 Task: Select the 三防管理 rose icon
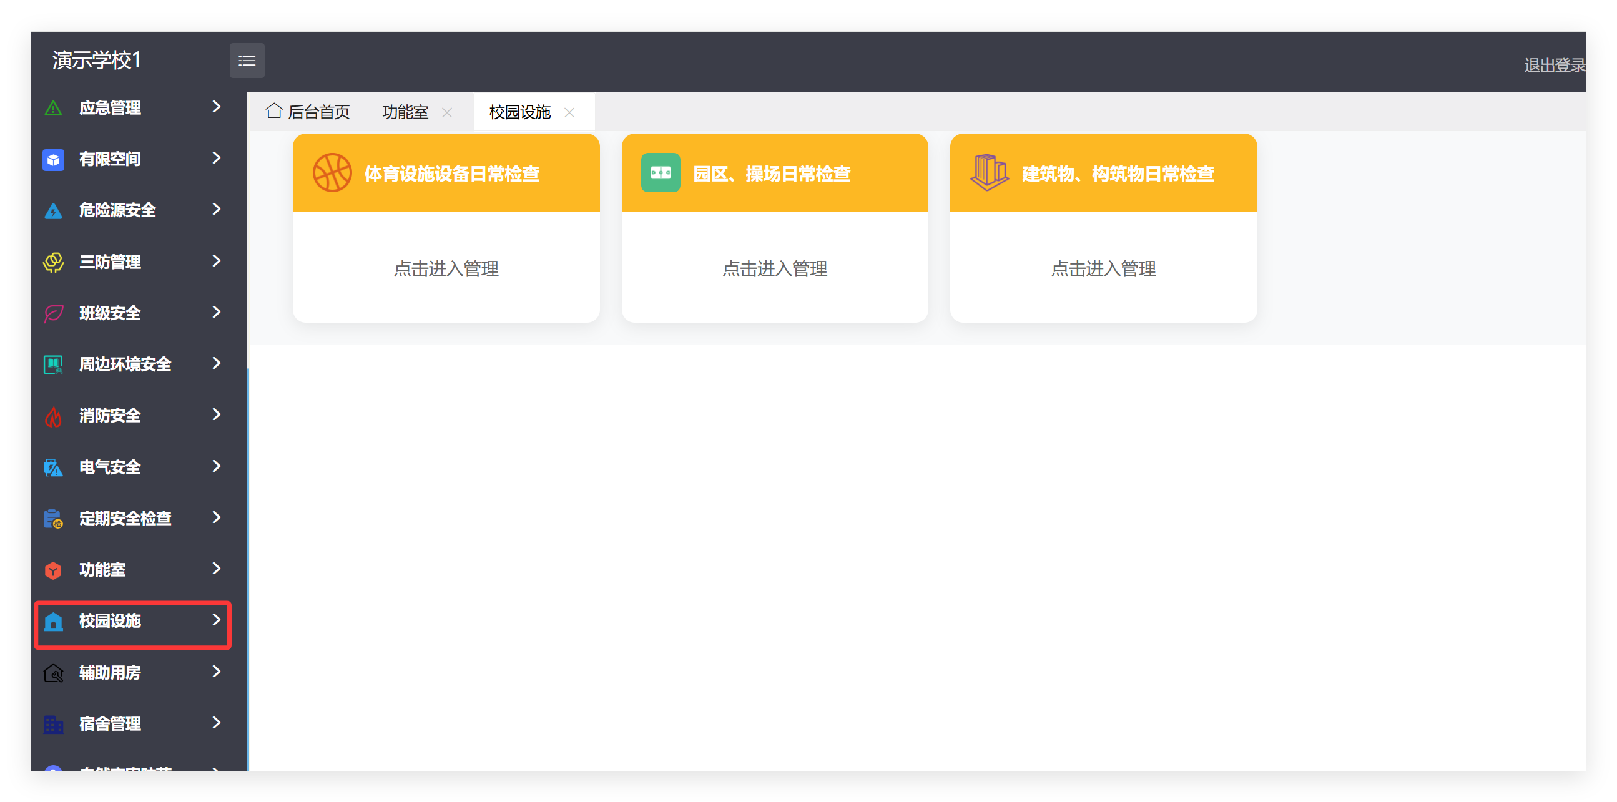point(53,262)
